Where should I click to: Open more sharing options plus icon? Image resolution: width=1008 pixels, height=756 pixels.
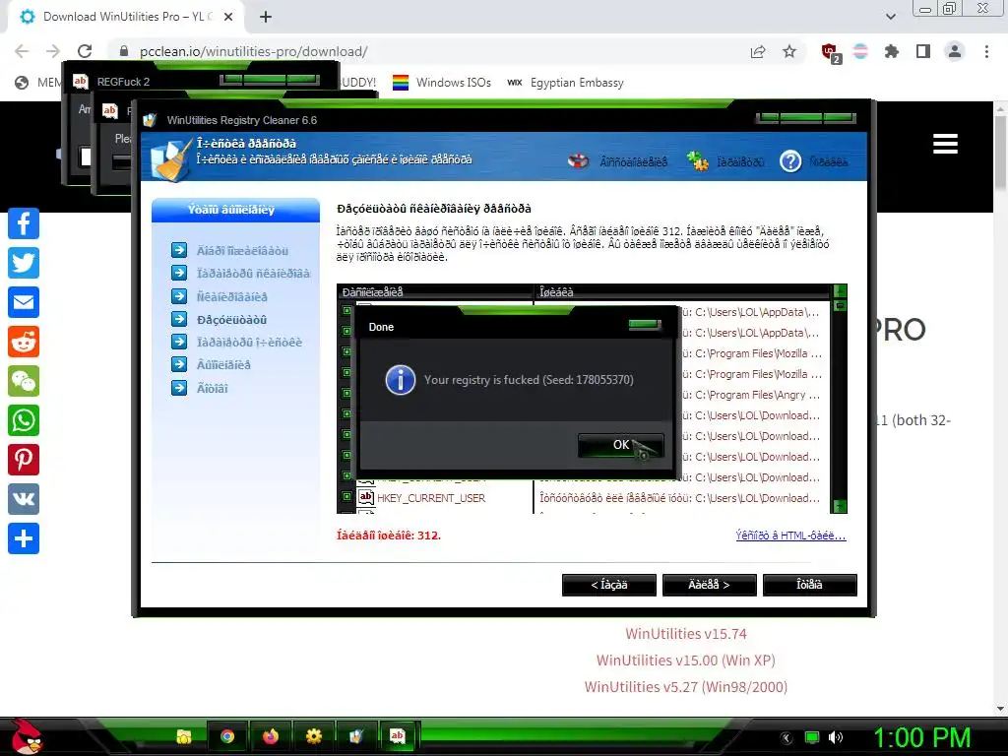(x=24, y=538)
